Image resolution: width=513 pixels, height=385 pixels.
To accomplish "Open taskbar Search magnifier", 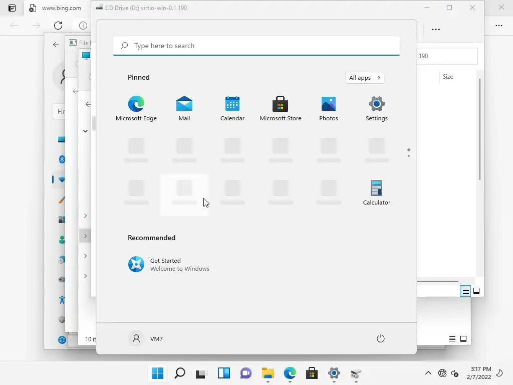I will click(x=180, y=373).
